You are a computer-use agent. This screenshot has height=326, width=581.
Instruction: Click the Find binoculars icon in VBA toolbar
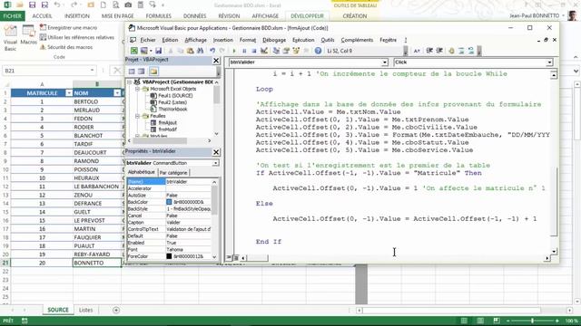pyautogui.click(x=200, y=51)
